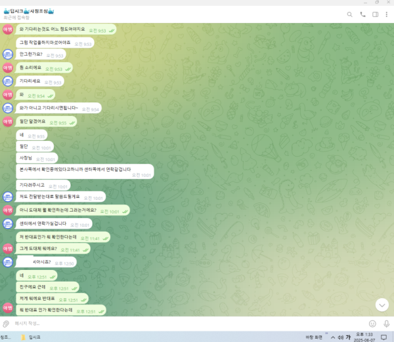The image size is (394, 342).
Task: Open chat profile via the header title
Action: click(29, 11)
